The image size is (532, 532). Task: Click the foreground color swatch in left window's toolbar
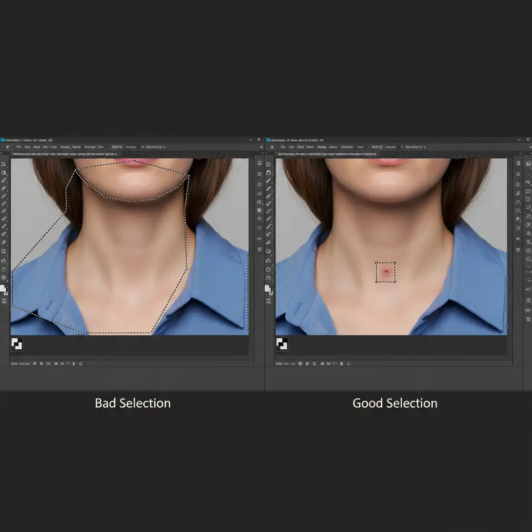coord(3,288)
